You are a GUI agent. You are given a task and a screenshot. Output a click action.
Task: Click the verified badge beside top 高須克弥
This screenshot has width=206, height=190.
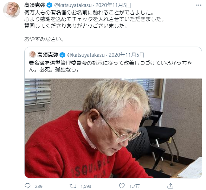50,5
